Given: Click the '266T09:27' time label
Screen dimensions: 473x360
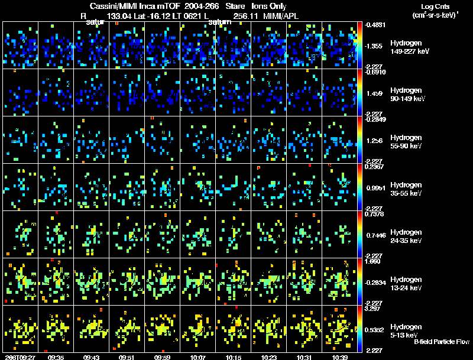Looking at the screenshot, I should point(20,357).
